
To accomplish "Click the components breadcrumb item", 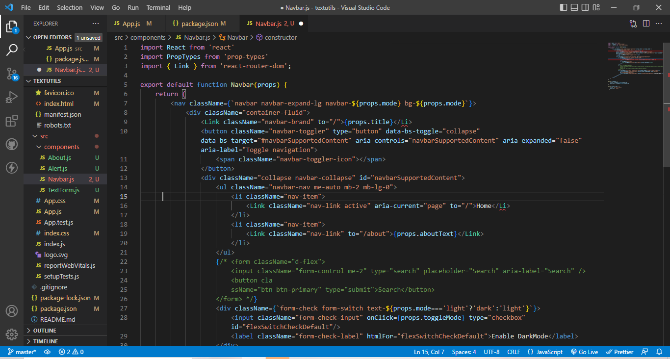I will (148, 37).
